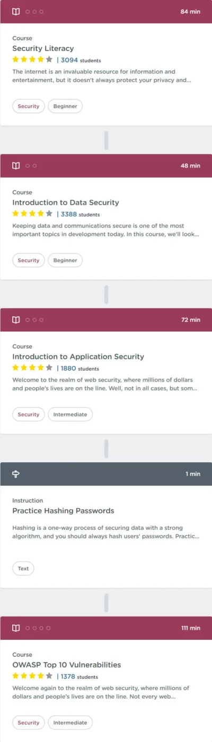Open the Introduction to Application Security course
The height and width of the screenshot is (742, 212).
[x=78, y=356]
